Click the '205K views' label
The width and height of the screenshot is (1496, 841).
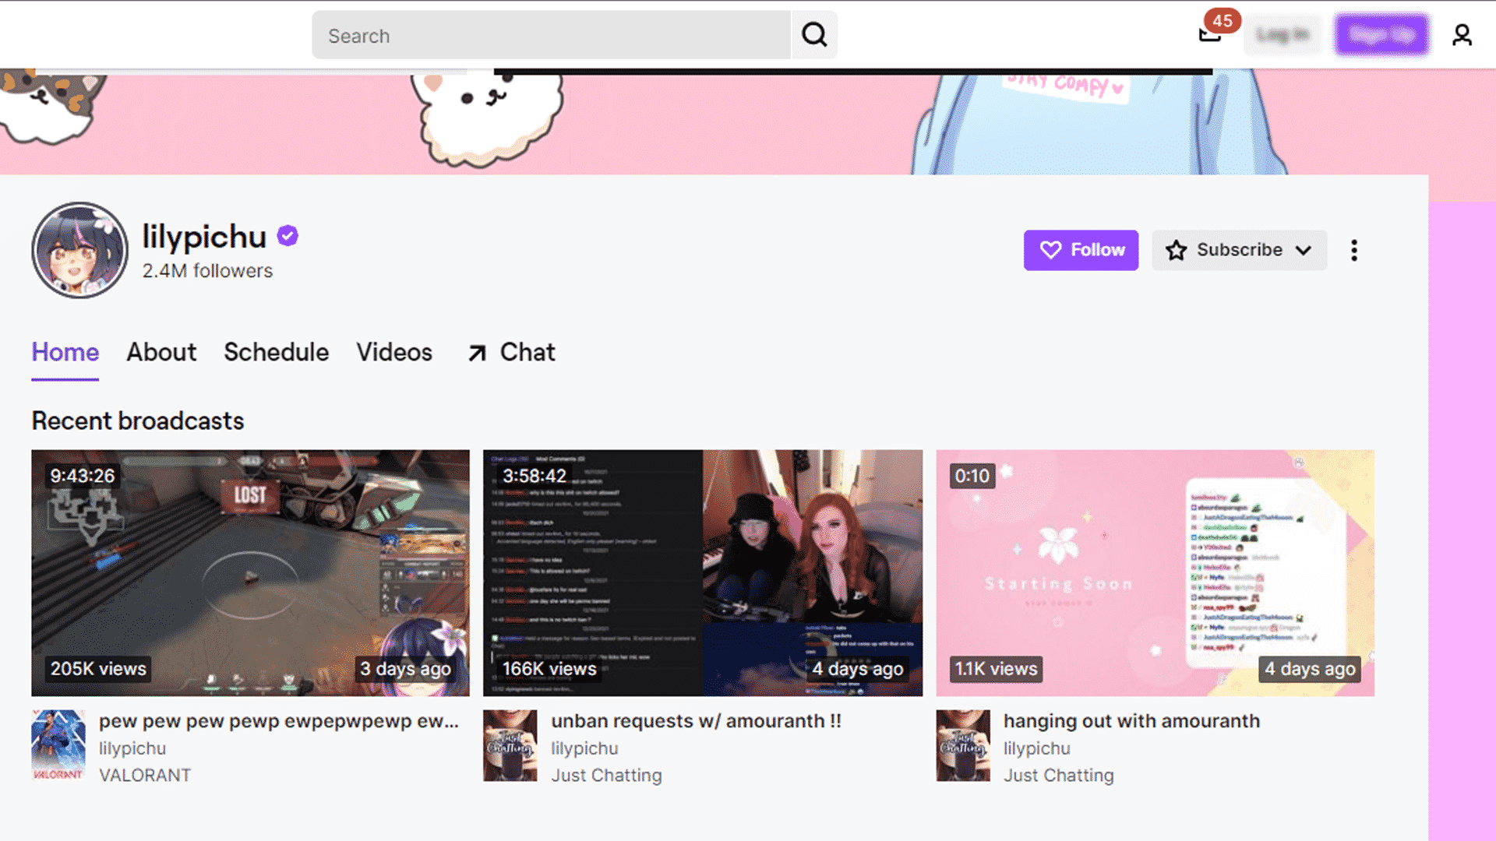[98, 669]
